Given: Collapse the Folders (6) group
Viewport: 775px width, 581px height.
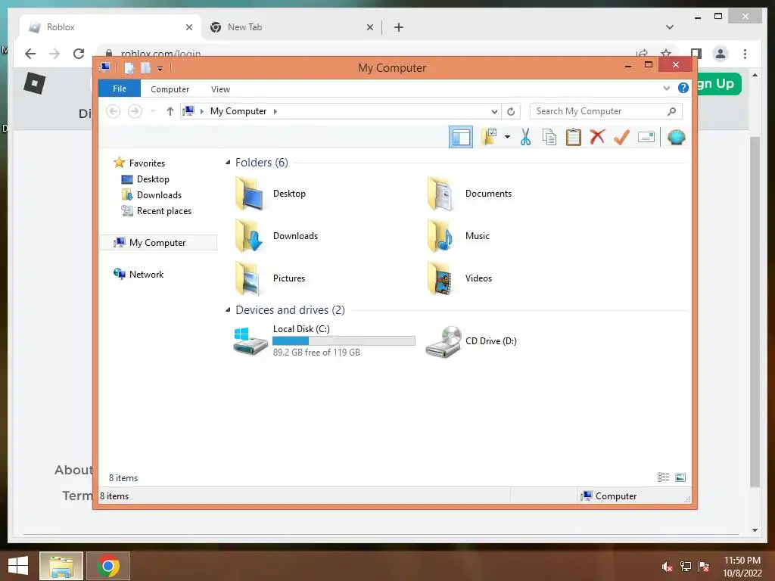Looking at the screenshot, I should point(228,163).
